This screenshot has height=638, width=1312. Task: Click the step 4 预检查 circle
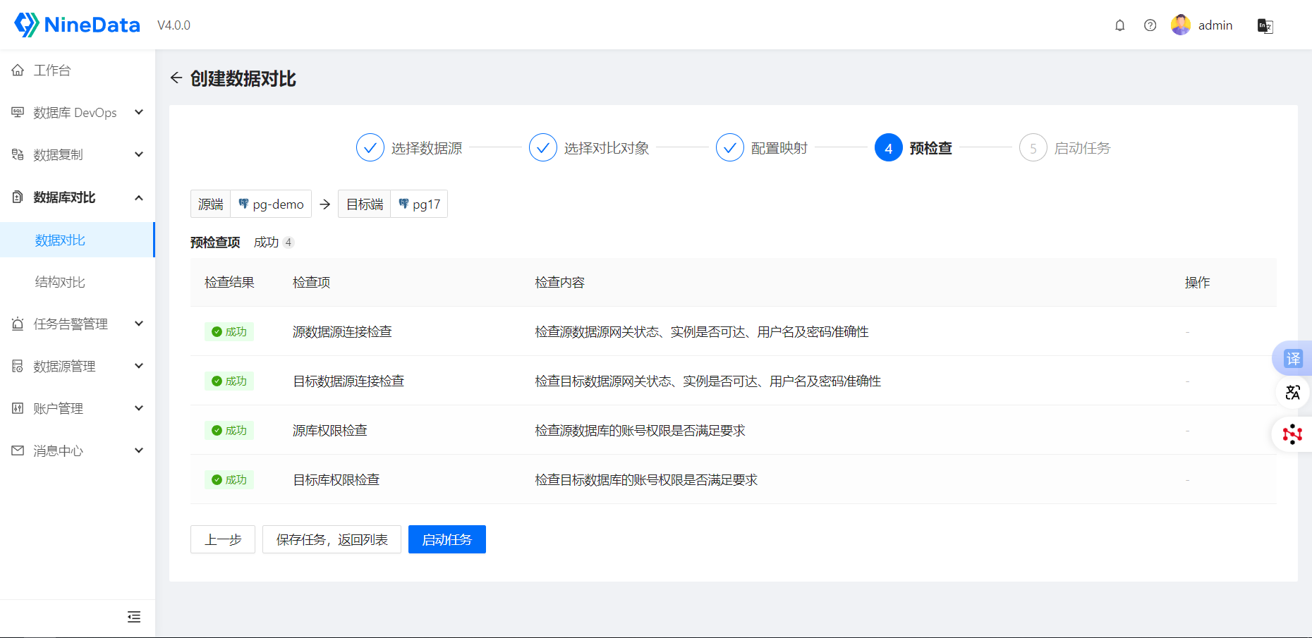pos(889,147)
